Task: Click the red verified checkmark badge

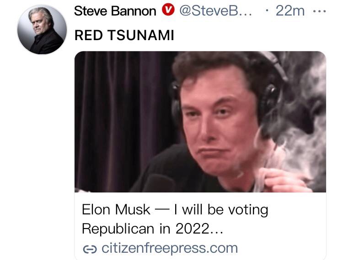Action: coord(168,10)
